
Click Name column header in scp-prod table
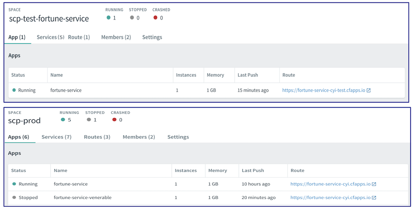[x=61, y=171]
